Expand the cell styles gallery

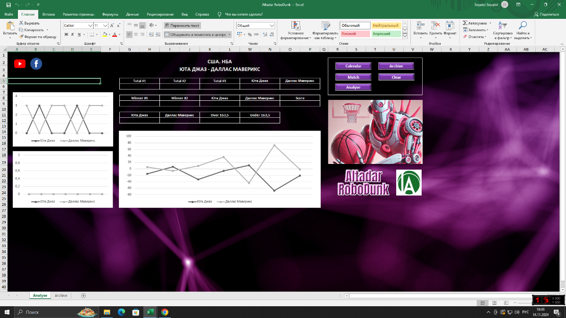pyautogui.click(x=405, y=36)
